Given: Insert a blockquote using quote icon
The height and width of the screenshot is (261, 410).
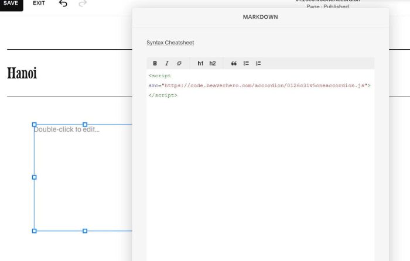Looking at the screenshot, I should point(234,63).
